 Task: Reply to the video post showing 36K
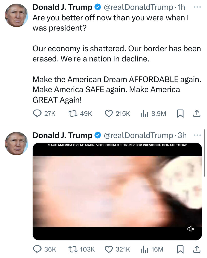tap(45, 249)
